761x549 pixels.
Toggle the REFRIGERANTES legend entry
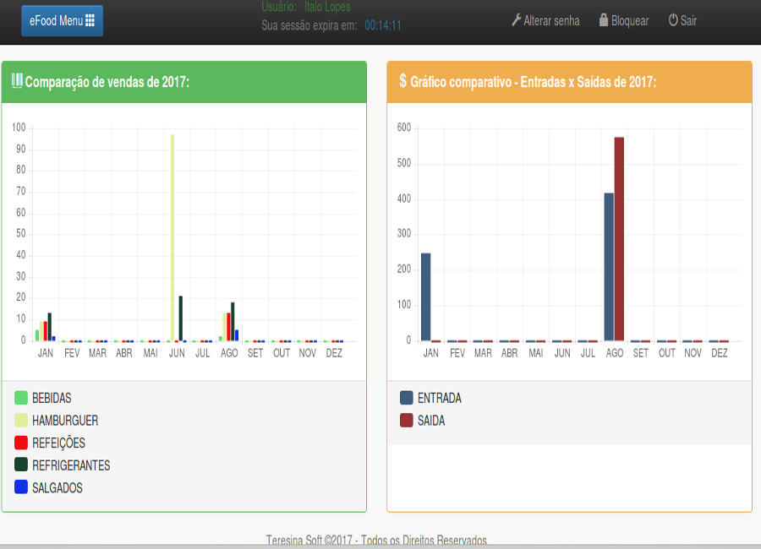tap(70, 465)
